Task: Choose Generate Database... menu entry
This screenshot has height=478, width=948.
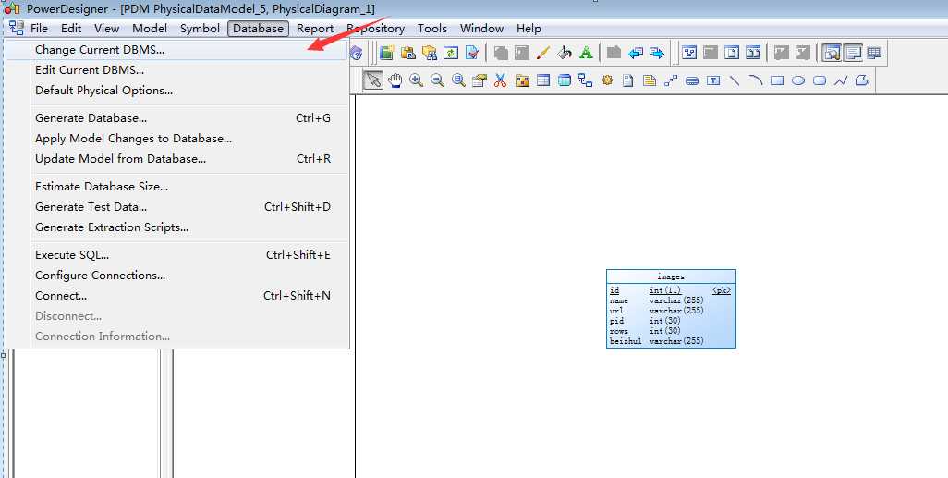Action: click(177, 118)
